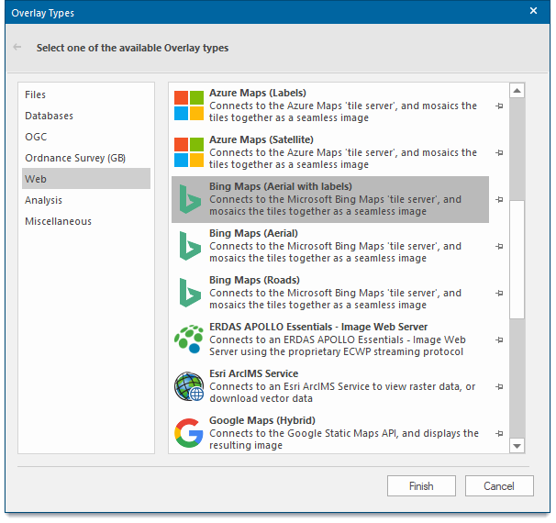Select the Ordnance Survey (GB) category
Image resolution: width=556 pixels, height=523 pixels.
(86, 158)
